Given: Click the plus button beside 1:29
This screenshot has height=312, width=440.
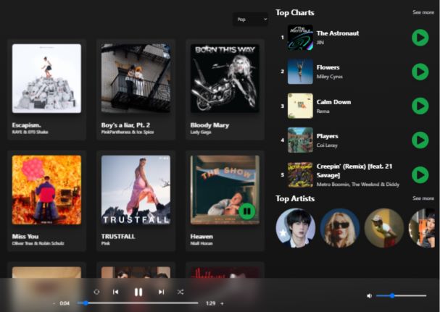Looking at the screenshot, I should (x=222, y=303).
